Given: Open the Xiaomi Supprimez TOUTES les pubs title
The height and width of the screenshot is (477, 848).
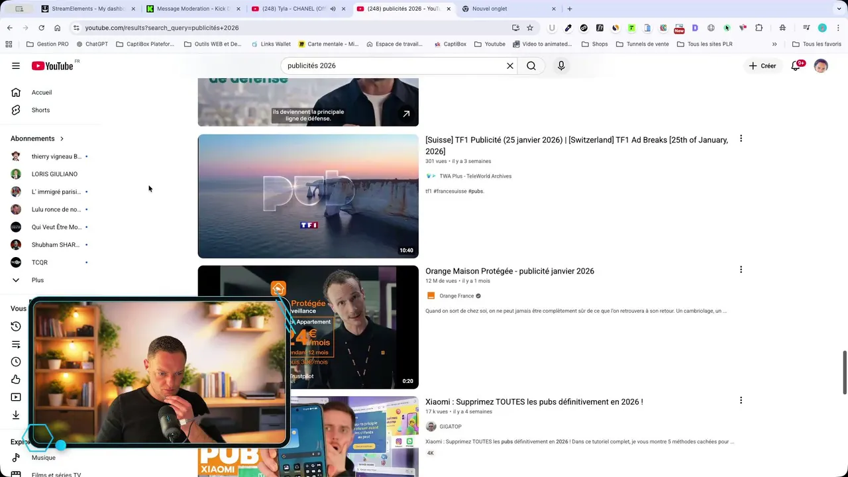Looking at the screenshot, I should [534, 402].
